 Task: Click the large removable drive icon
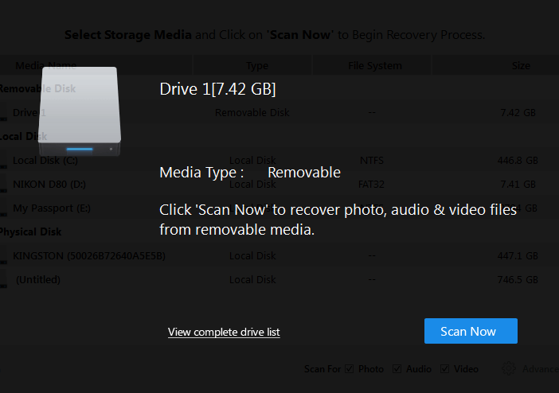(80, 111)
